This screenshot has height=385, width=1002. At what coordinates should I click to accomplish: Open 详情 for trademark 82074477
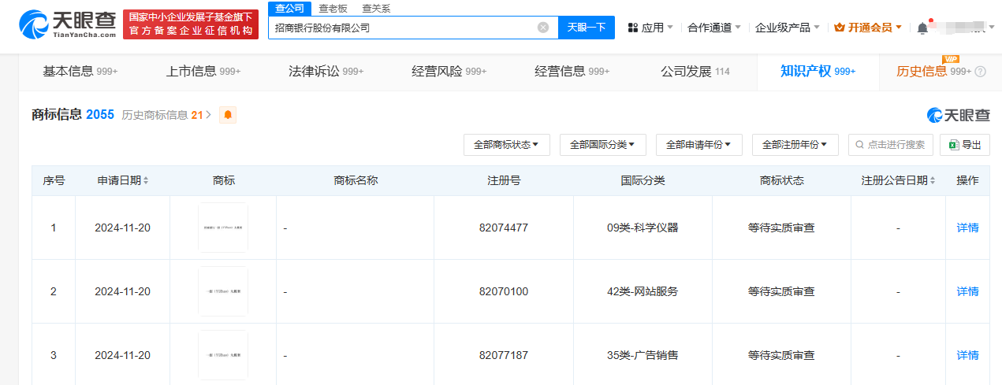pos(967,228)
